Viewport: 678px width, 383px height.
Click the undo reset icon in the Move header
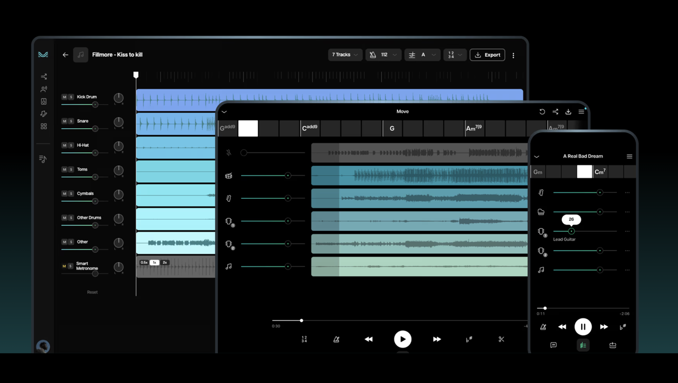coord(542,112)
